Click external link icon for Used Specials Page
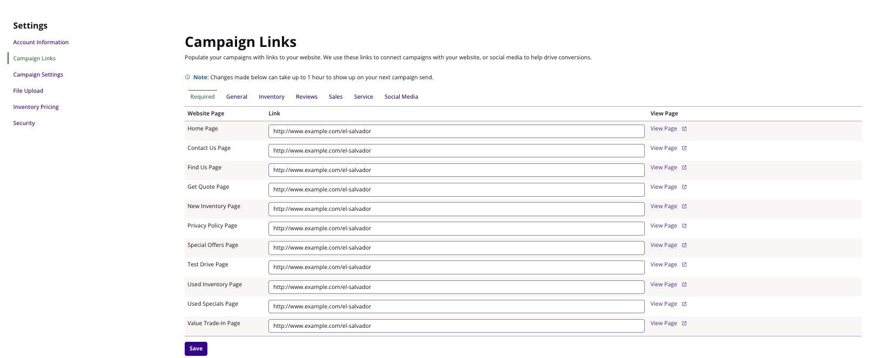The height and width of the screenshot is (358, 876). (684, 304)
